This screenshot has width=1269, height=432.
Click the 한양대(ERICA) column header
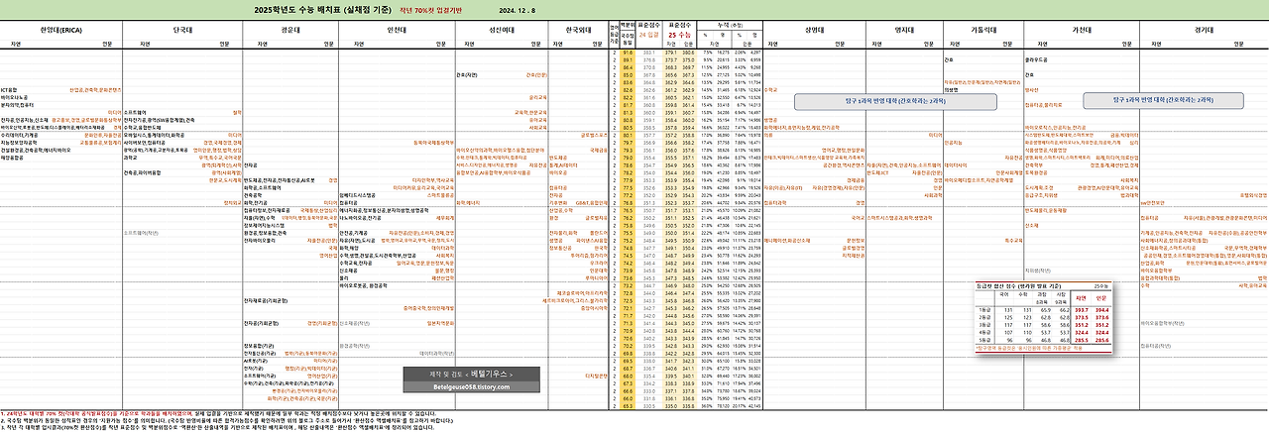point(63,31)
